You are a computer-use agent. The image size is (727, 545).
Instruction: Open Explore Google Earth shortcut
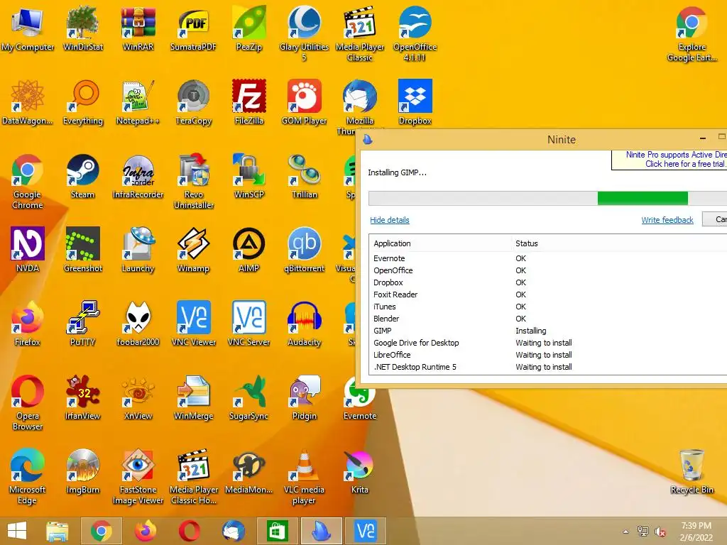tap(692, 33)
